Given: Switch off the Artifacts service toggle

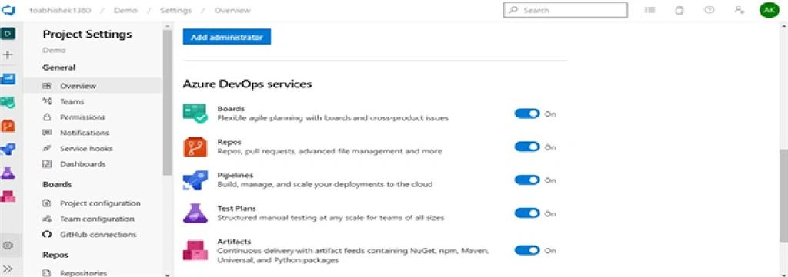Looking at the screenshot, I should 526,250.
